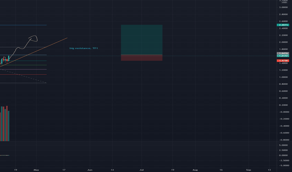The width and height of the screenshot is (292, 172).
Task: Select the red horizontal support line
Action: point(23,74)
